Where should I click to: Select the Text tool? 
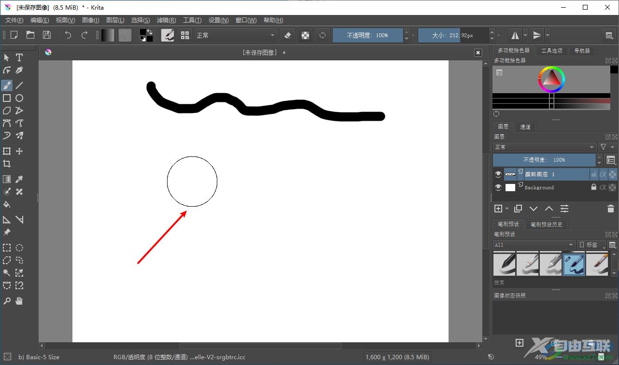coord(19,57)
